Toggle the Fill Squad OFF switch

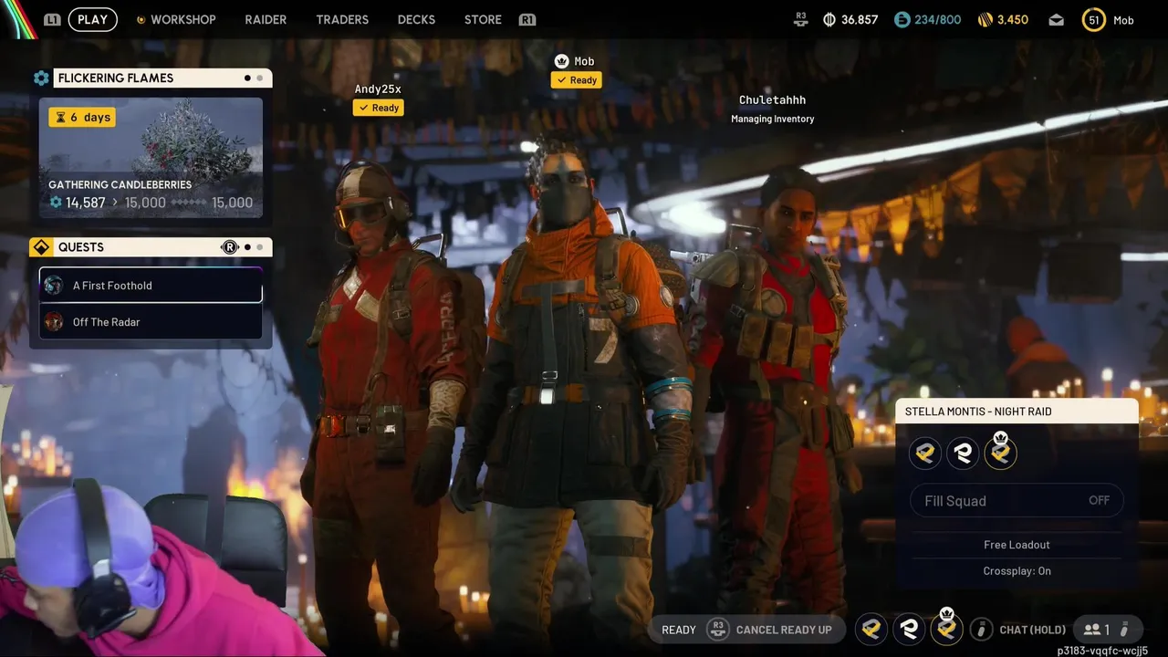click(x=1099, y=500)
